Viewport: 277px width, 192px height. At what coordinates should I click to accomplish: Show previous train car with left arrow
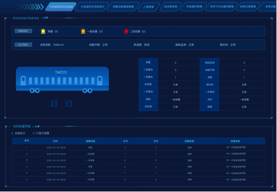54,103
